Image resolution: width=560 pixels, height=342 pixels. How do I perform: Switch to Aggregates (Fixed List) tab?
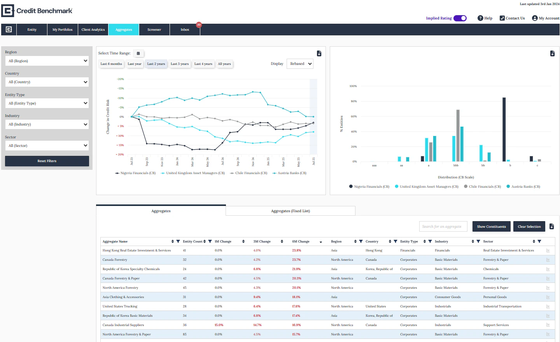point(290,211)
